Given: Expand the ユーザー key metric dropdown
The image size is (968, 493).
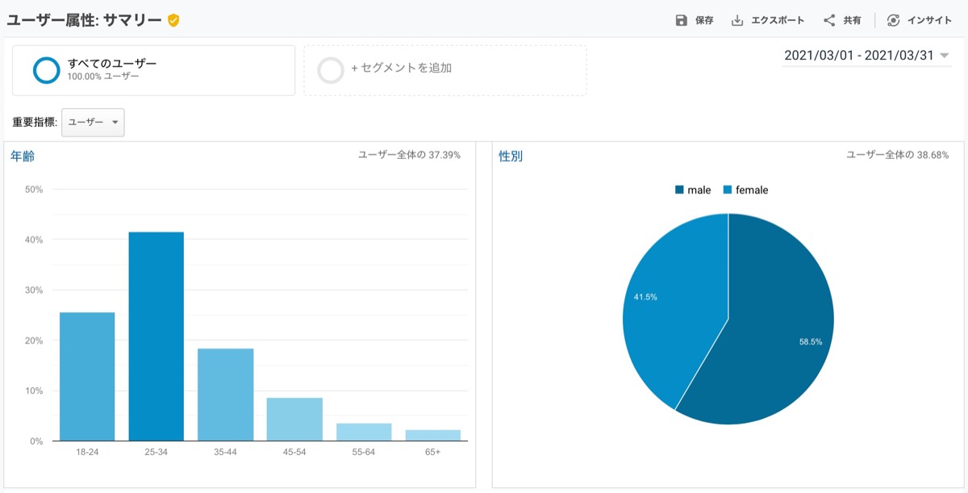Looking at the screenshot, I should (93, 122).
